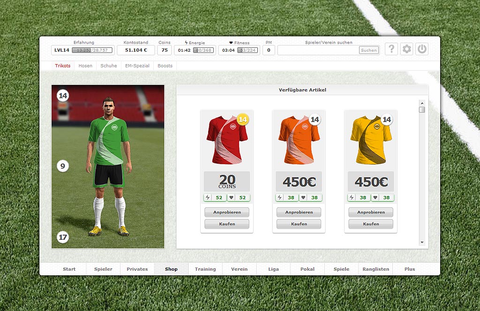The height and width of the screenshot is (311, 480).
Task: Click the article list scroll up arrow
Action: tap(422, 103)
